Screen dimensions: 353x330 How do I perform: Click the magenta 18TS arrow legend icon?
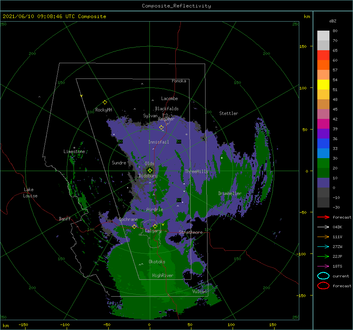point(323,266)
